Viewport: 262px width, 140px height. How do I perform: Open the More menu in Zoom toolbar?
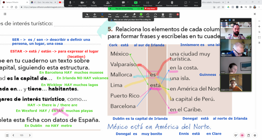196,3
